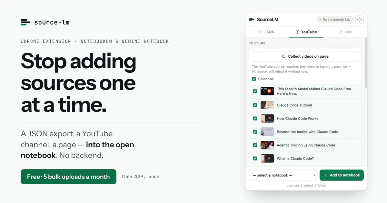Open the select a notebook dropdown
Image resolution: width=387 pixels, height=203 pixels.
(283, 175)
